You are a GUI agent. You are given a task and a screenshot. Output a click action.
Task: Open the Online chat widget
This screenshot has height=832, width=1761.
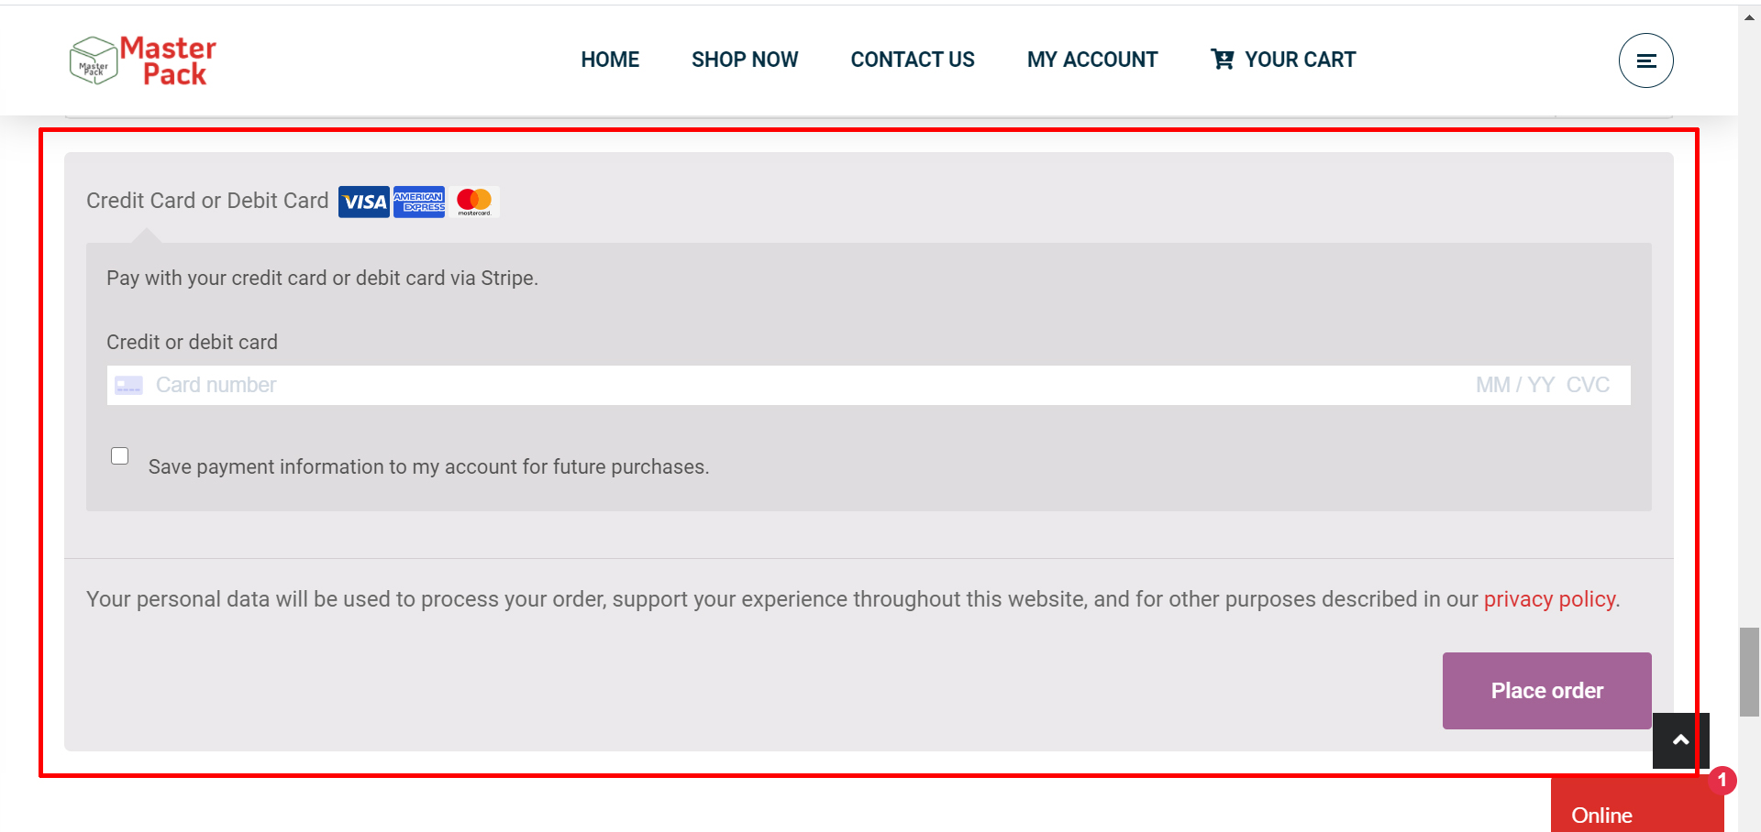coord(1601,814)
